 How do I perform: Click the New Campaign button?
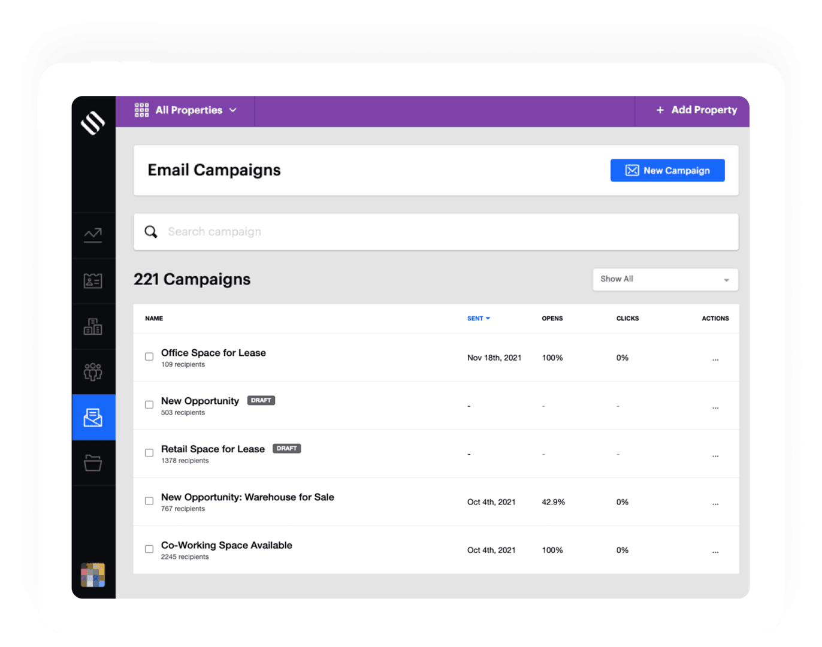pos(667,170)
